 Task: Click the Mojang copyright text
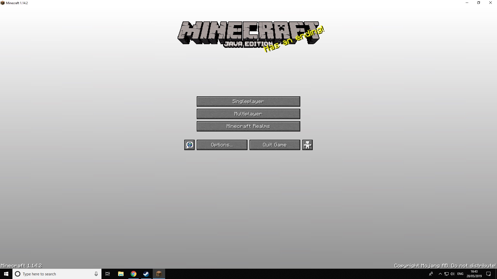pos(444,266)
